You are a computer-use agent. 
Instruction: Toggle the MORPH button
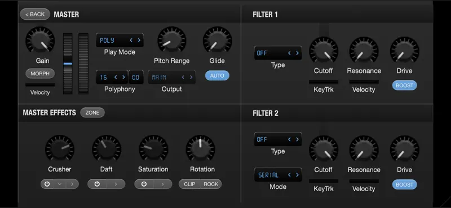(x=40, y=74)
